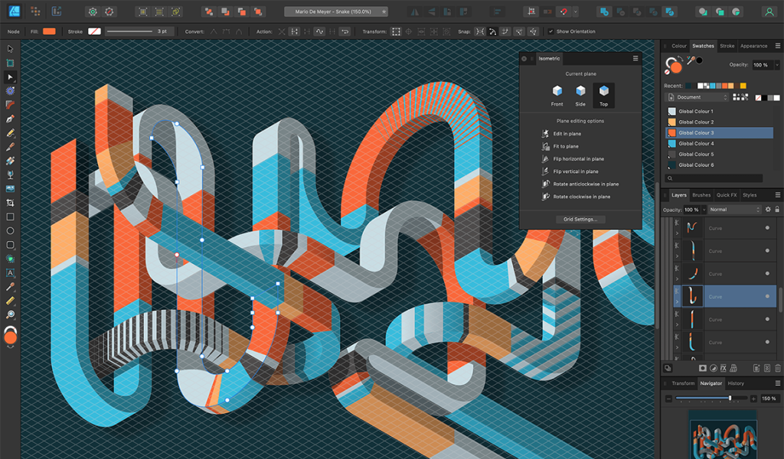Image resolution: width=784 pixels, height=459 pixels.
Task: Open the snapping options dropdown arrow
Action: (576, 11)
